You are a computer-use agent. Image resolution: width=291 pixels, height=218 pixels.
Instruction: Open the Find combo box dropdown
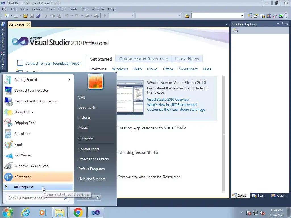pyautogui.click(x=242, y=16)
